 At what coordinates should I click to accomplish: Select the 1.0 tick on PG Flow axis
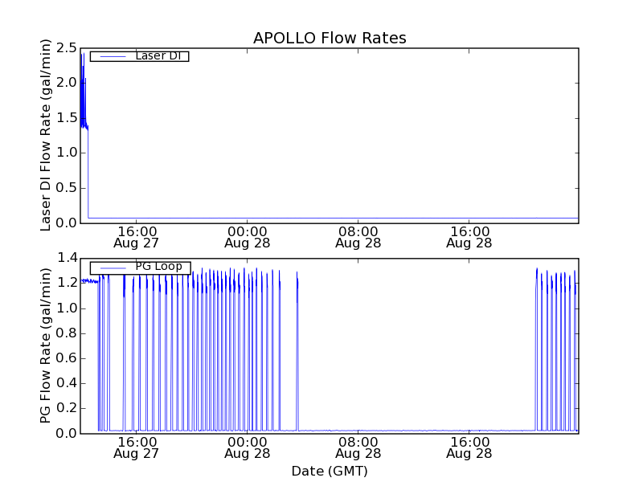point(67,308)
